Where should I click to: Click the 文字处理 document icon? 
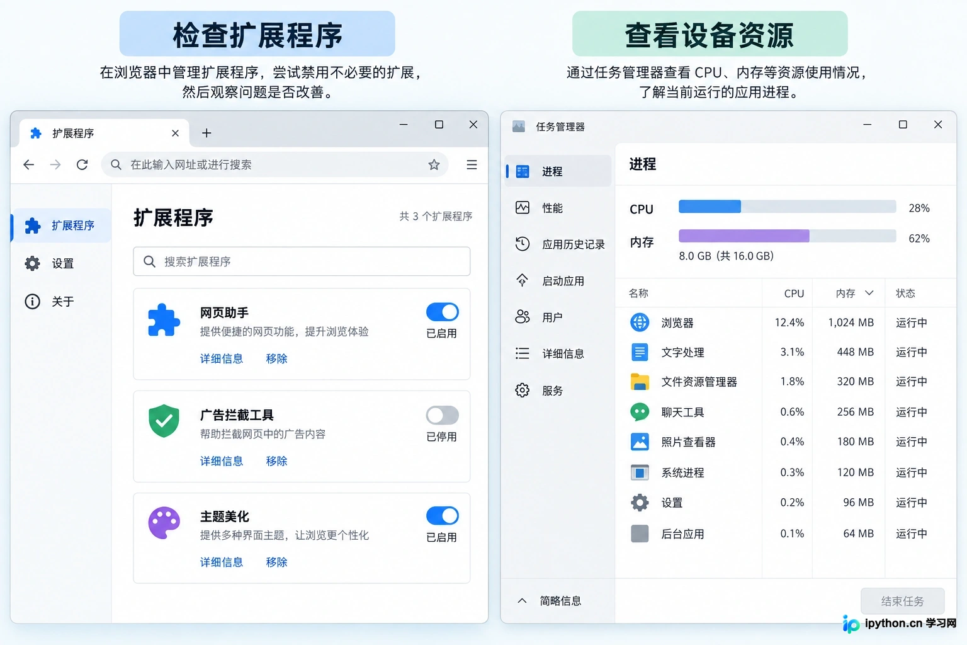coord(640,352)
